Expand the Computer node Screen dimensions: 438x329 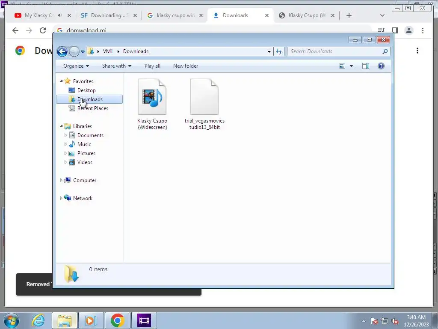pyautogui.click(x=61, y=180)
